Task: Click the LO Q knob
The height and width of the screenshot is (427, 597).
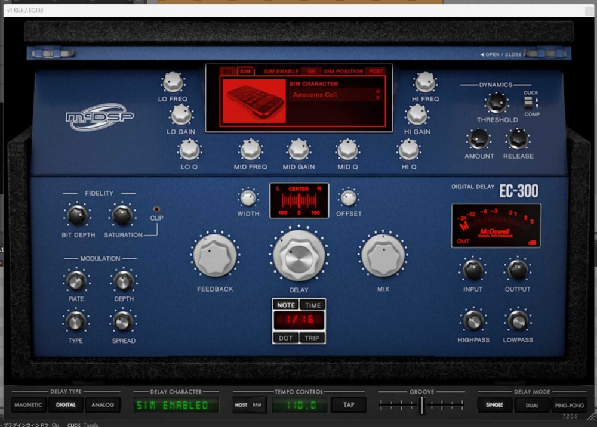Action: pyautogui.click(x=189, y=150)
